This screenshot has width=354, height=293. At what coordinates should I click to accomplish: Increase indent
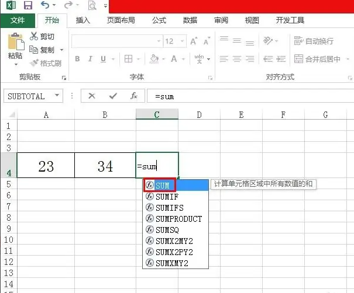tap(281, 59)
